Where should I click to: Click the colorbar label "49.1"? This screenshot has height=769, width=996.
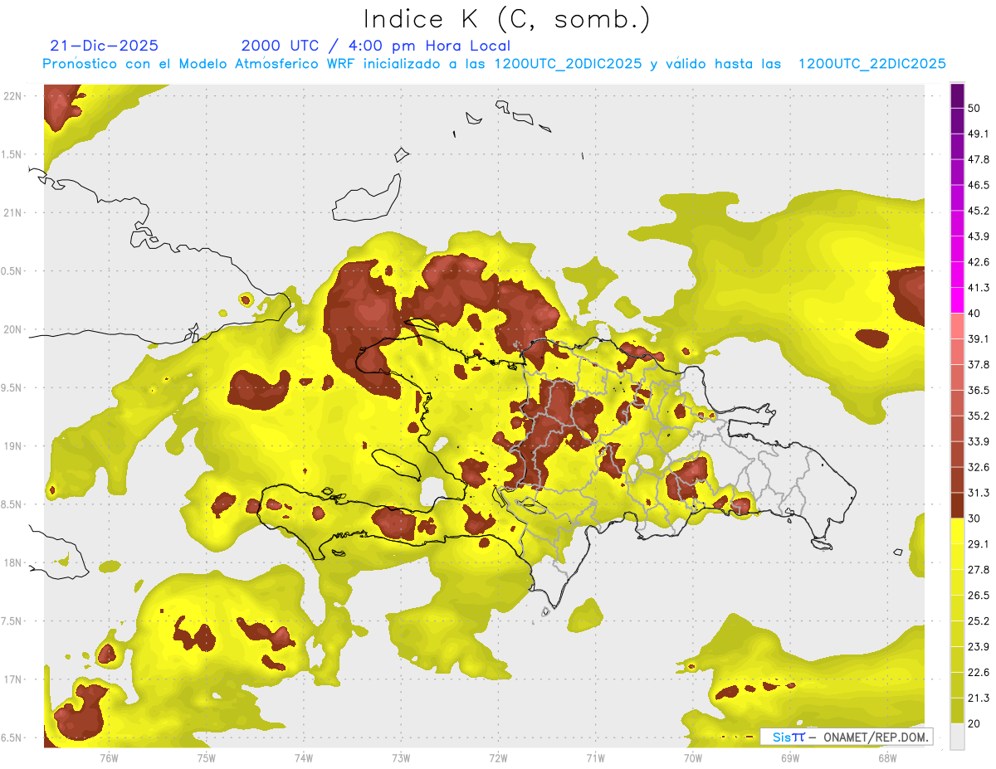coord(979,134)
